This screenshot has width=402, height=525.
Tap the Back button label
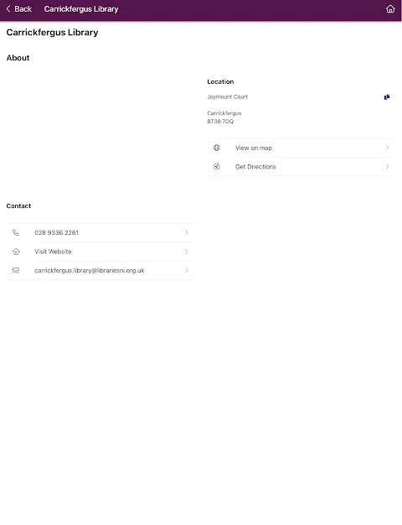point(23,9)
